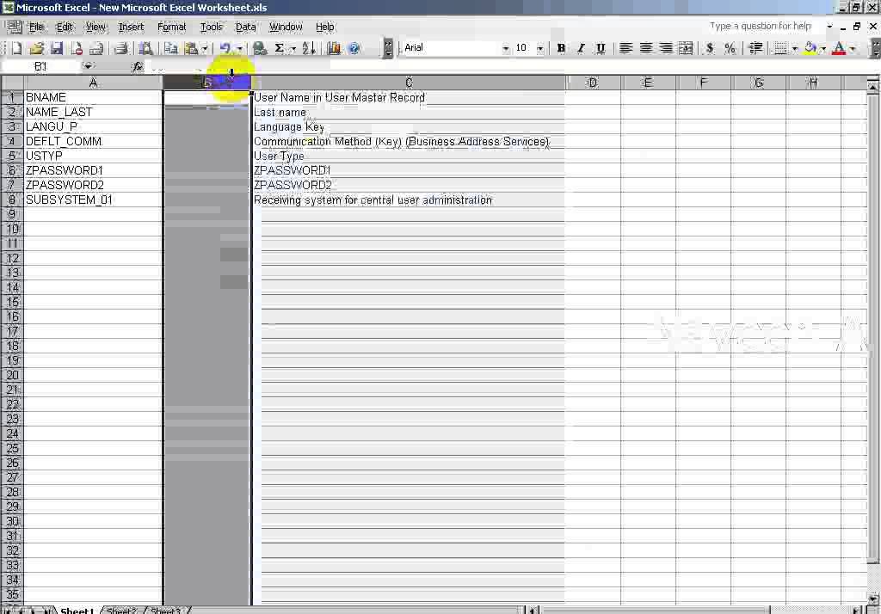This screenshot has height=614, width=881.
Task: Launch the Chart Wizard icon
Action: 334,48
